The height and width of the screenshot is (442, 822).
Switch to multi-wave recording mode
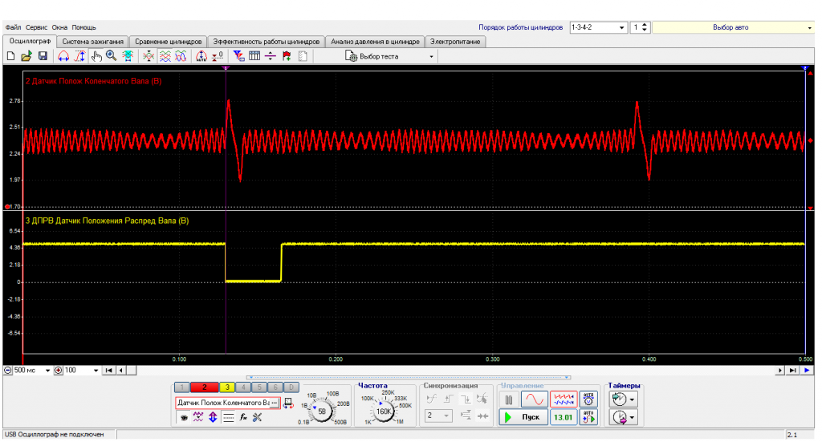coord(564,400)
